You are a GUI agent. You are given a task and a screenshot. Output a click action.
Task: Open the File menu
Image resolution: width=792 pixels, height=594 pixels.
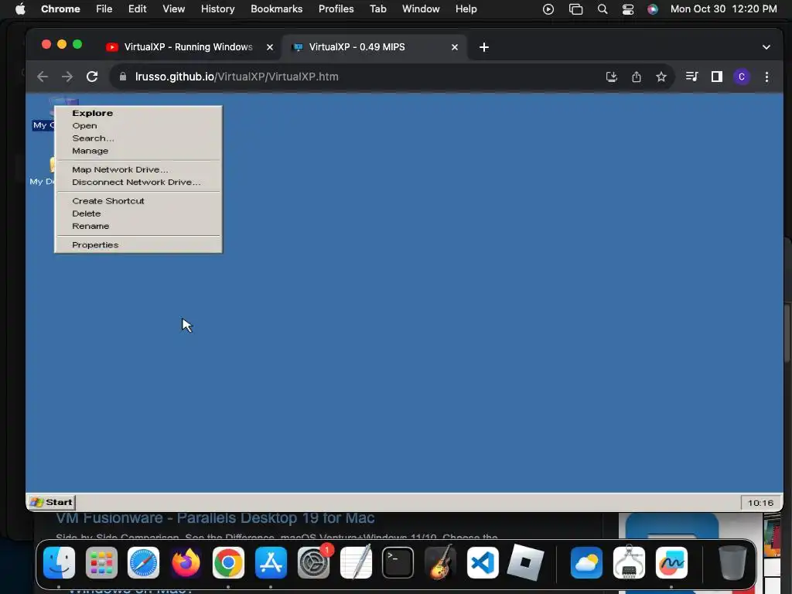click(x=104, y=9)
